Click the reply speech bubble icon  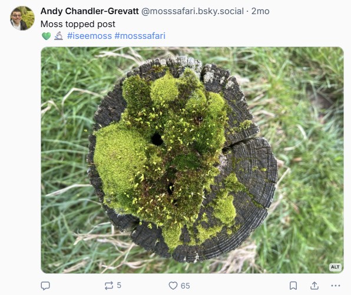[x=45, y=286]
